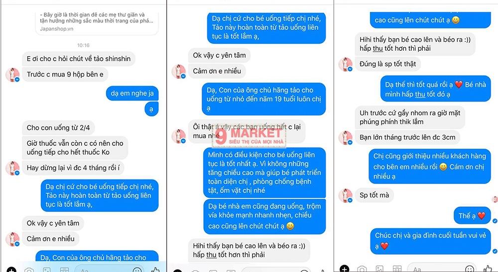Viewport: 498px width, 272px height.
Task: Send a thumbs-up like in the leftmost chat
Action: [155, 270]
